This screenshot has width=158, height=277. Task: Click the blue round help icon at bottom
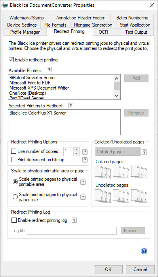(144, 251)
